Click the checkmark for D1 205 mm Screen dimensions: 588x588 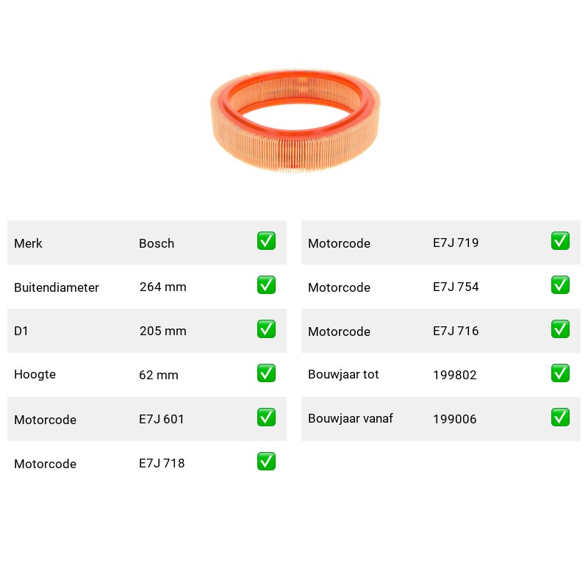(266, 329)
